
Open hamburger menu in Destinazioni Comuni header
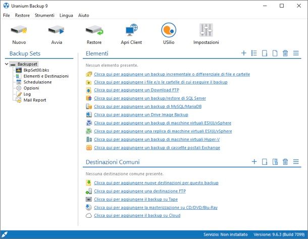[296, 162]
